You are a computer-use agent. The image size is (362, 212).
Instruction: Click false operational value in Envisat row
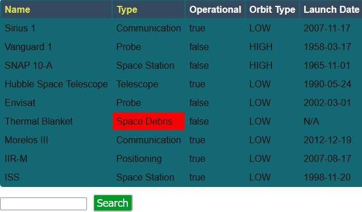coord(215,103)
